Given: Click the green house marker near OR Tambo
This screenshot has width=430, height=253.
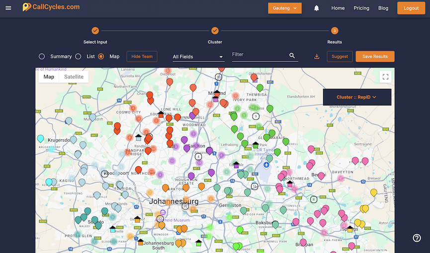Looking at the screenshot, I should pyautogui.click(x=256, y=145).
